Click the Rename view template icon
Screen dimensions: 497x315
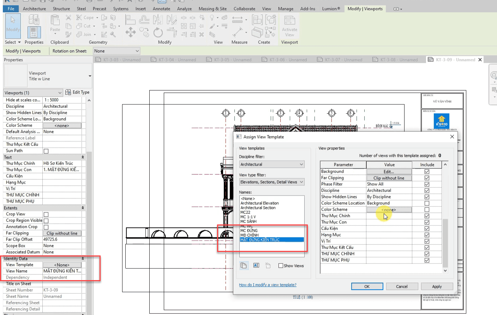click(x=256, y=265)
